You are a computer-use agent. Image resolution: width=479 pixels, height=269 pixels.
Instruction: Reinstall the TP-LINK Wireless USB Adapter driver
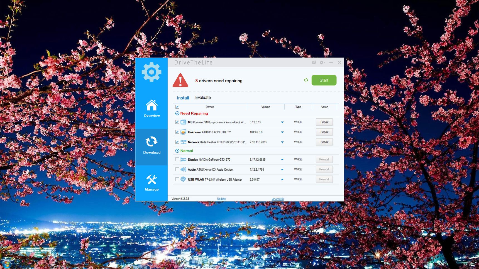tap(324, 180)
